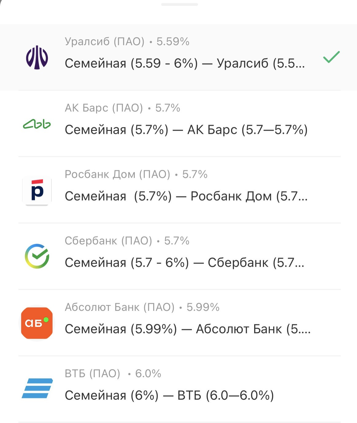The width and height of the screenshot is (357, 423).
Task: Tap the АК Барс (ПАО) • 5.7% label
Action: pos(122,108)
